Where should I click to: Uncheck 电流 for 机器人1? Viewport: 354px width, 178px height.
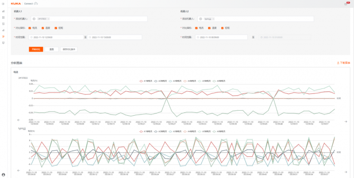(x=30, y=28)
